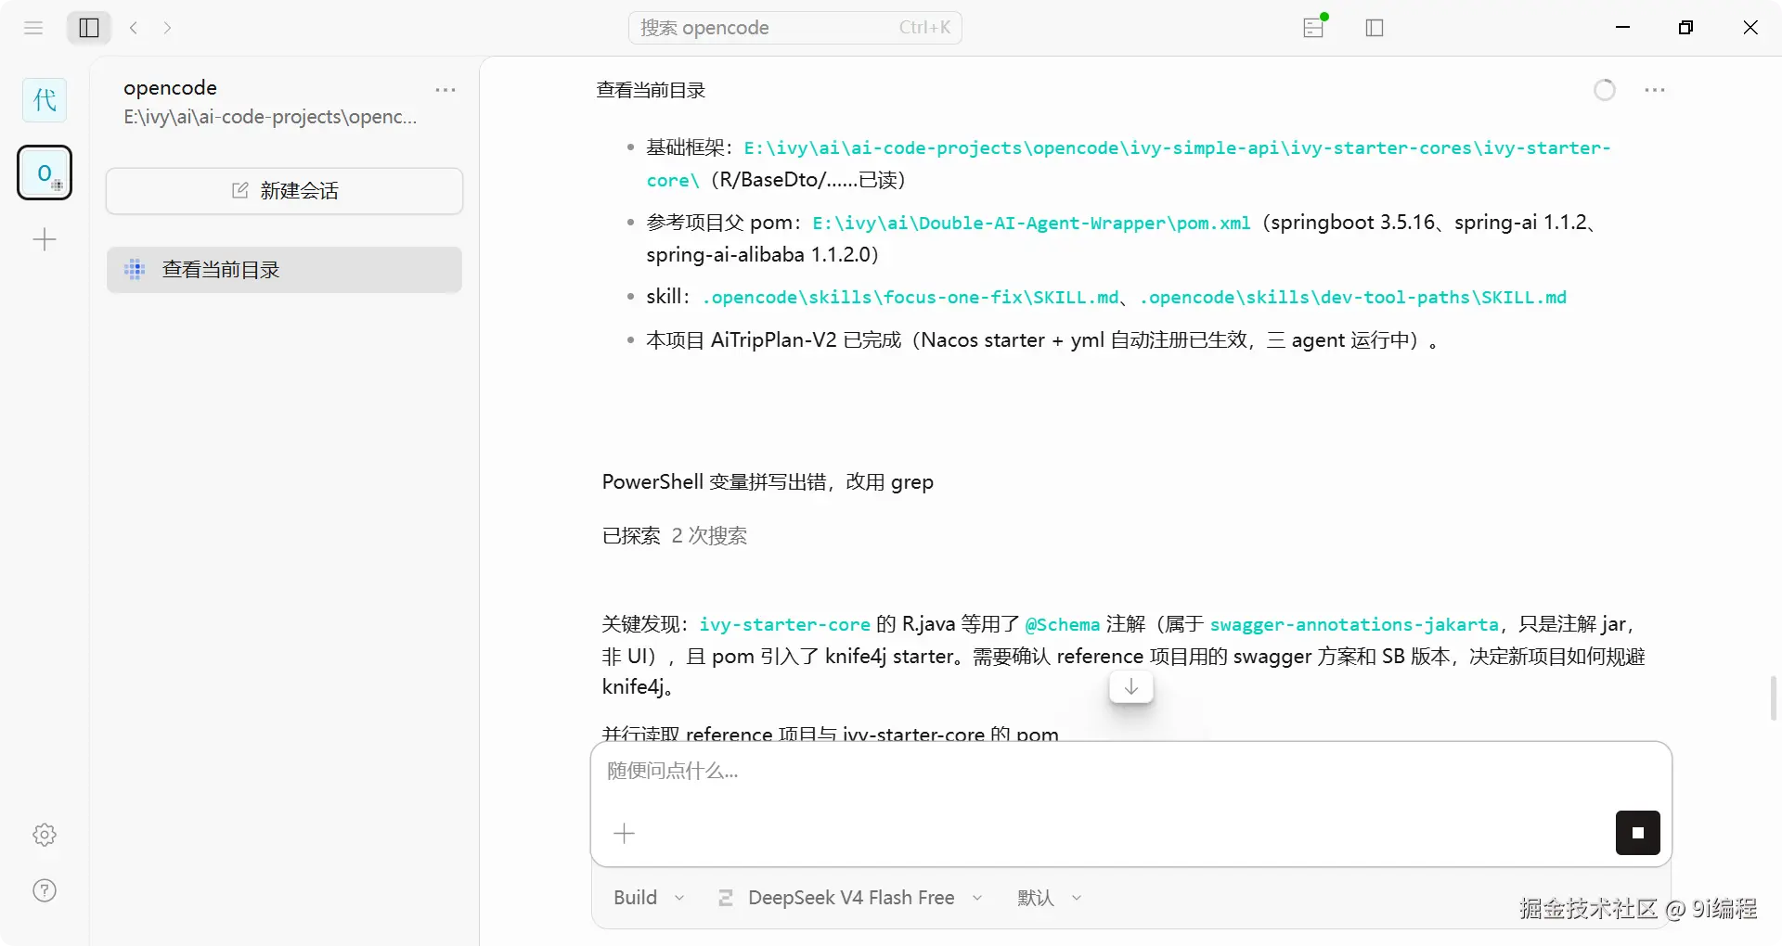Click the chat vertical scrollbar thumb
This screenshot has width=1782, height=946.
tap(1774, 698)
